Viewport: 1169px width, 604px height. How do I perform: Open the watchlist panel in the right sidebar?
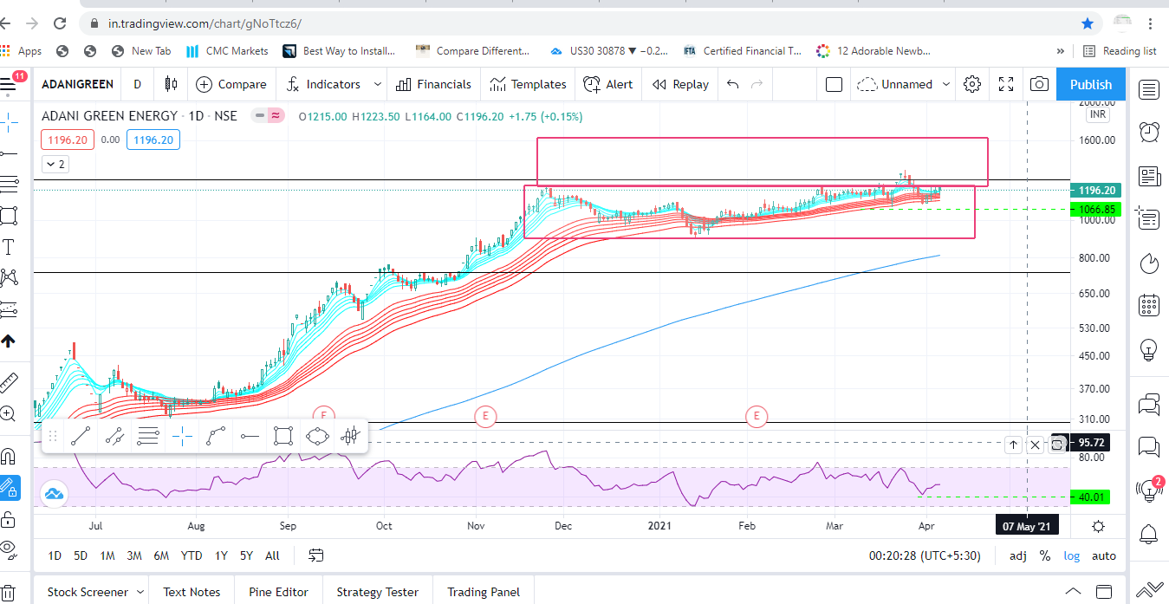(1149, 89)
